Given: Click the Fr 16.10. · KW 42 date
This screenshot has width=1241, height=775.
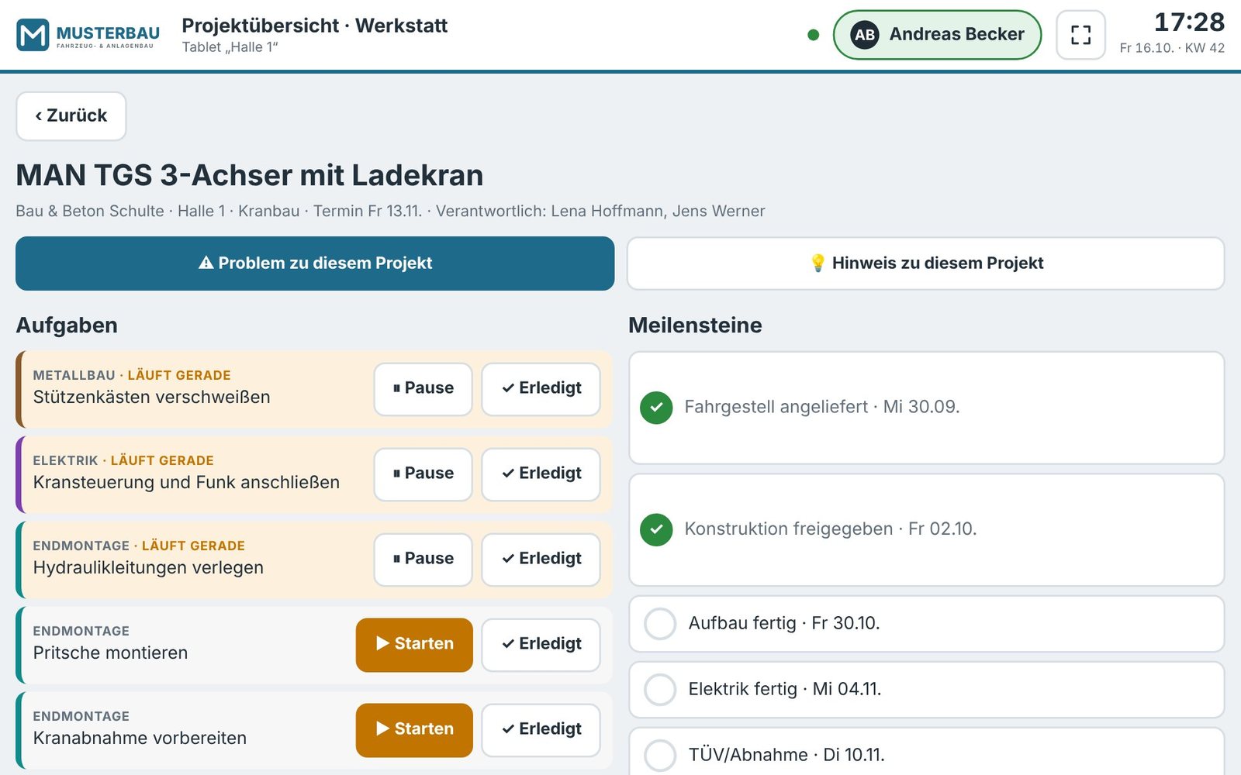Looking at the screenshot, I should point(1172,48).
